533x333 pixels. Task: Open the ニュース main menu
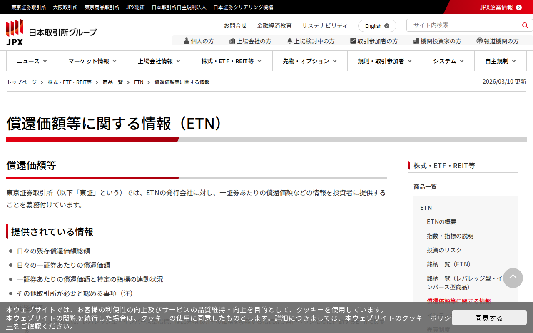[x=32, y=61]
